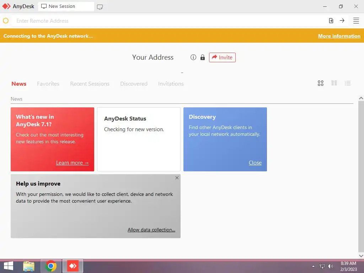Click the Invite button
Viewport: 364px width, 273px height.
point(222,57)
